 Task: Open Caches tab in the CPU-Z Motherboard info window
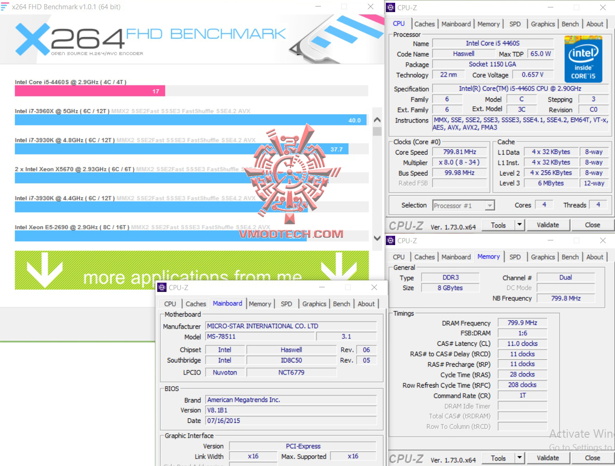click(196, 304)
